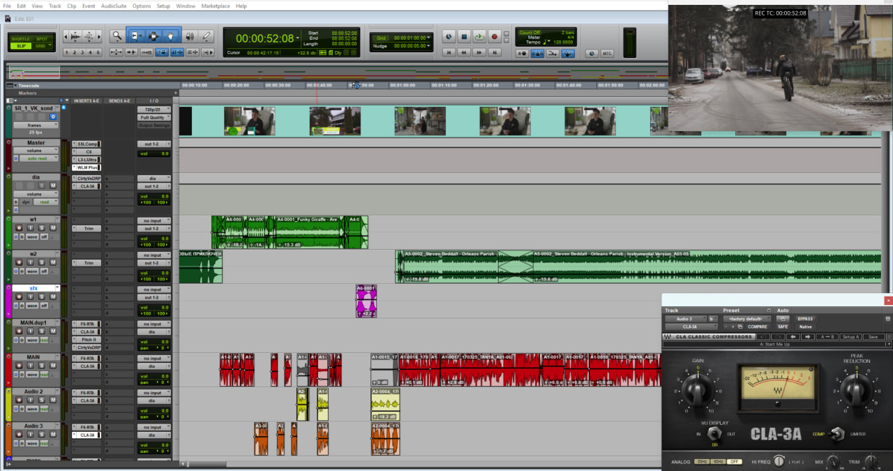Screen dimensions: 893x471
Task: Select zoom preset 3
Action: click(82, 52)
